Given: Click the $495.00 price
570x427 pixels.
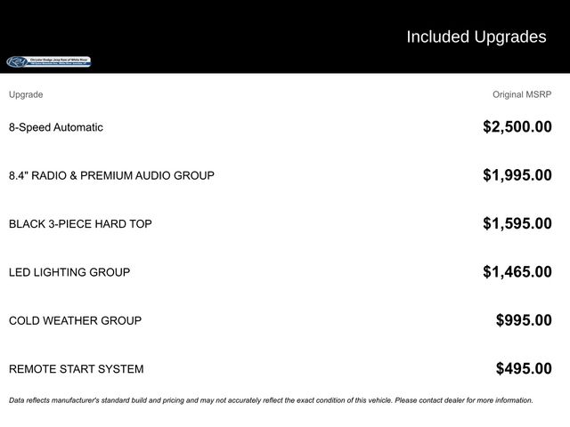Looking at the screenshot, I should tap(524, 369).
